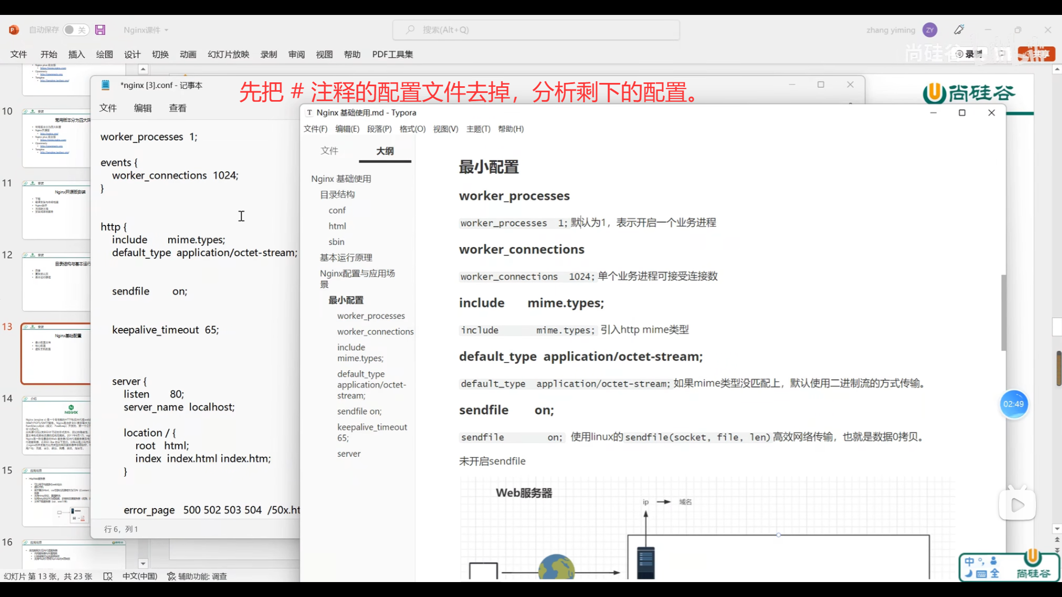1062x597 pixels.
Task: Click the megaphone feedback icon
Action: (x=959, y=30)
